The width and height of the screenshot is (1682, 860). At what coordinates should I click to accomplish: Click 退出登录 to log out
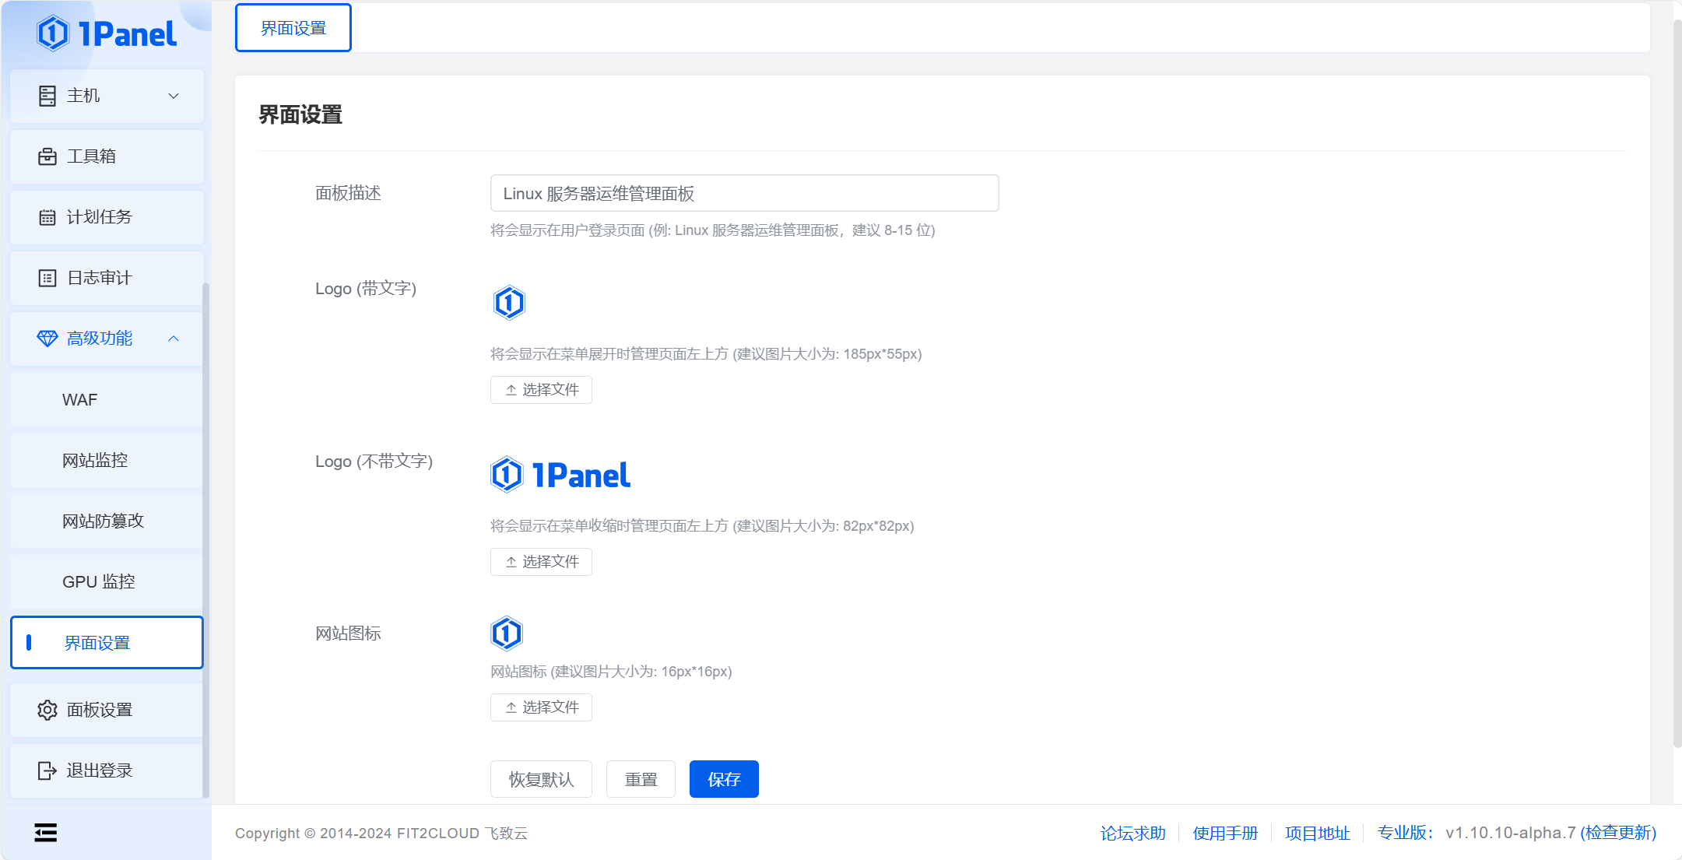[107, 770]
